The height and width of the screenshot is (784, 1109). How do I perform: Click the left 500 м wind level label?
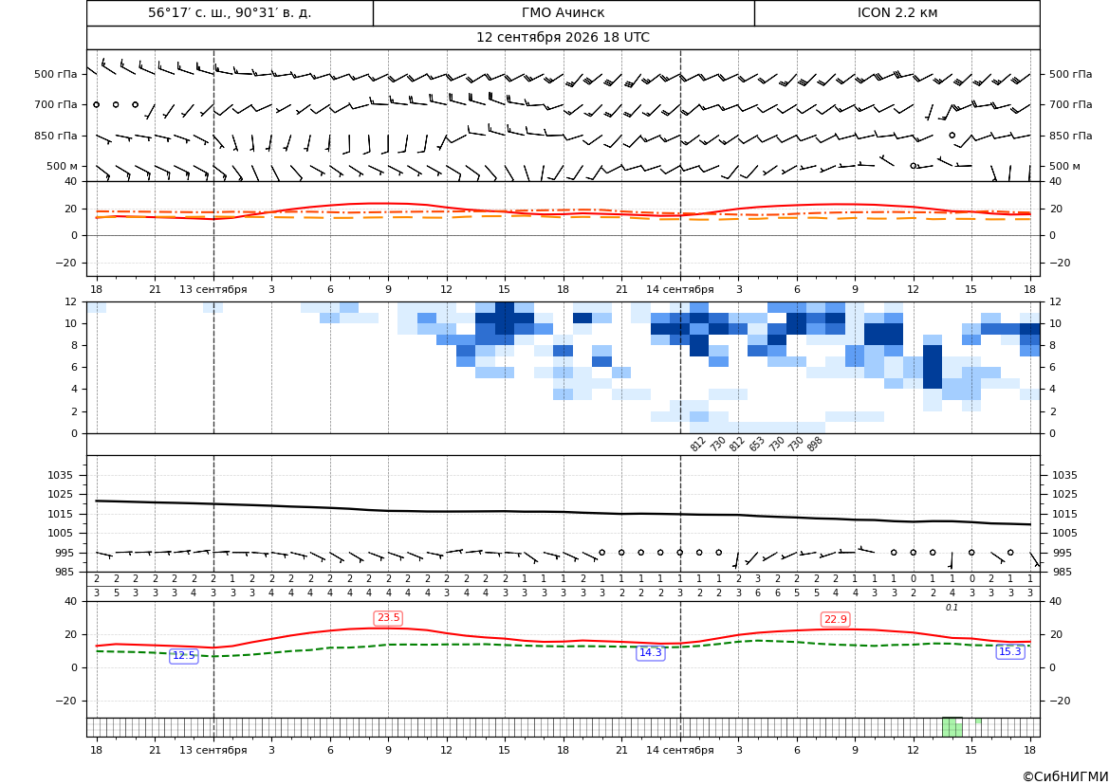(63, 166)
